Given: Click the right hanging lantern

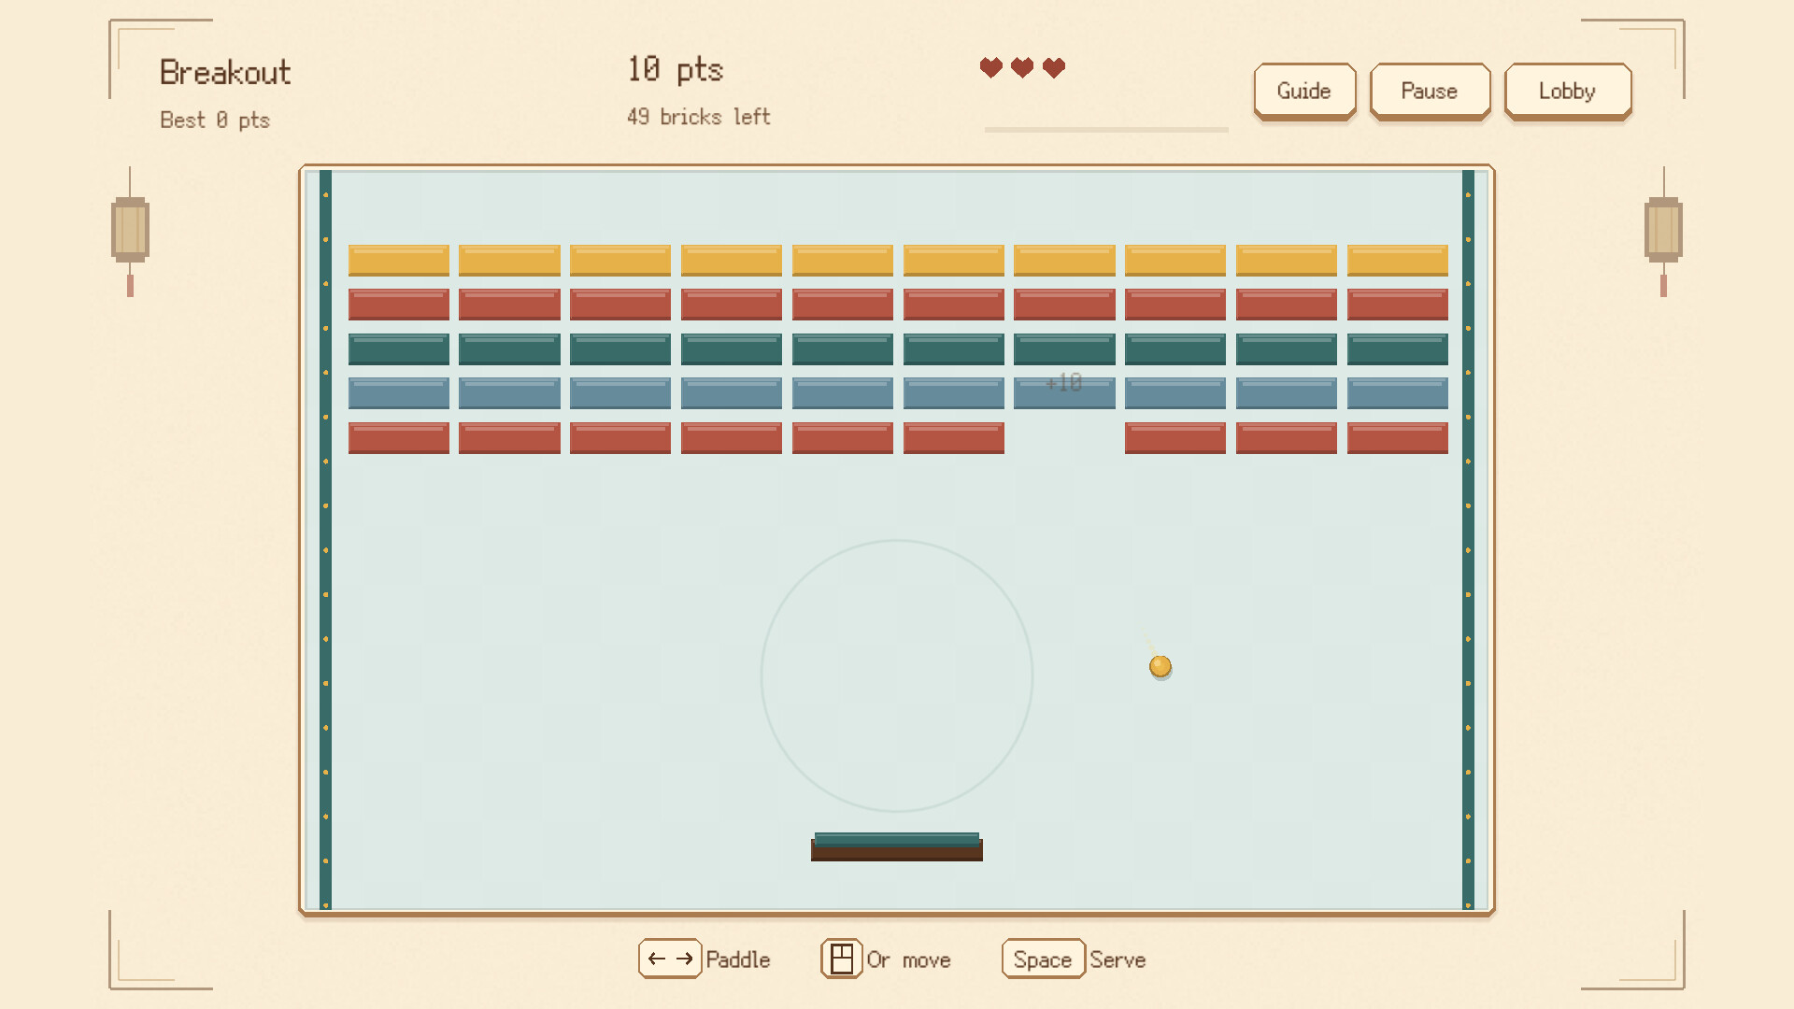Looking at the screenshot, I should 1663,232.
